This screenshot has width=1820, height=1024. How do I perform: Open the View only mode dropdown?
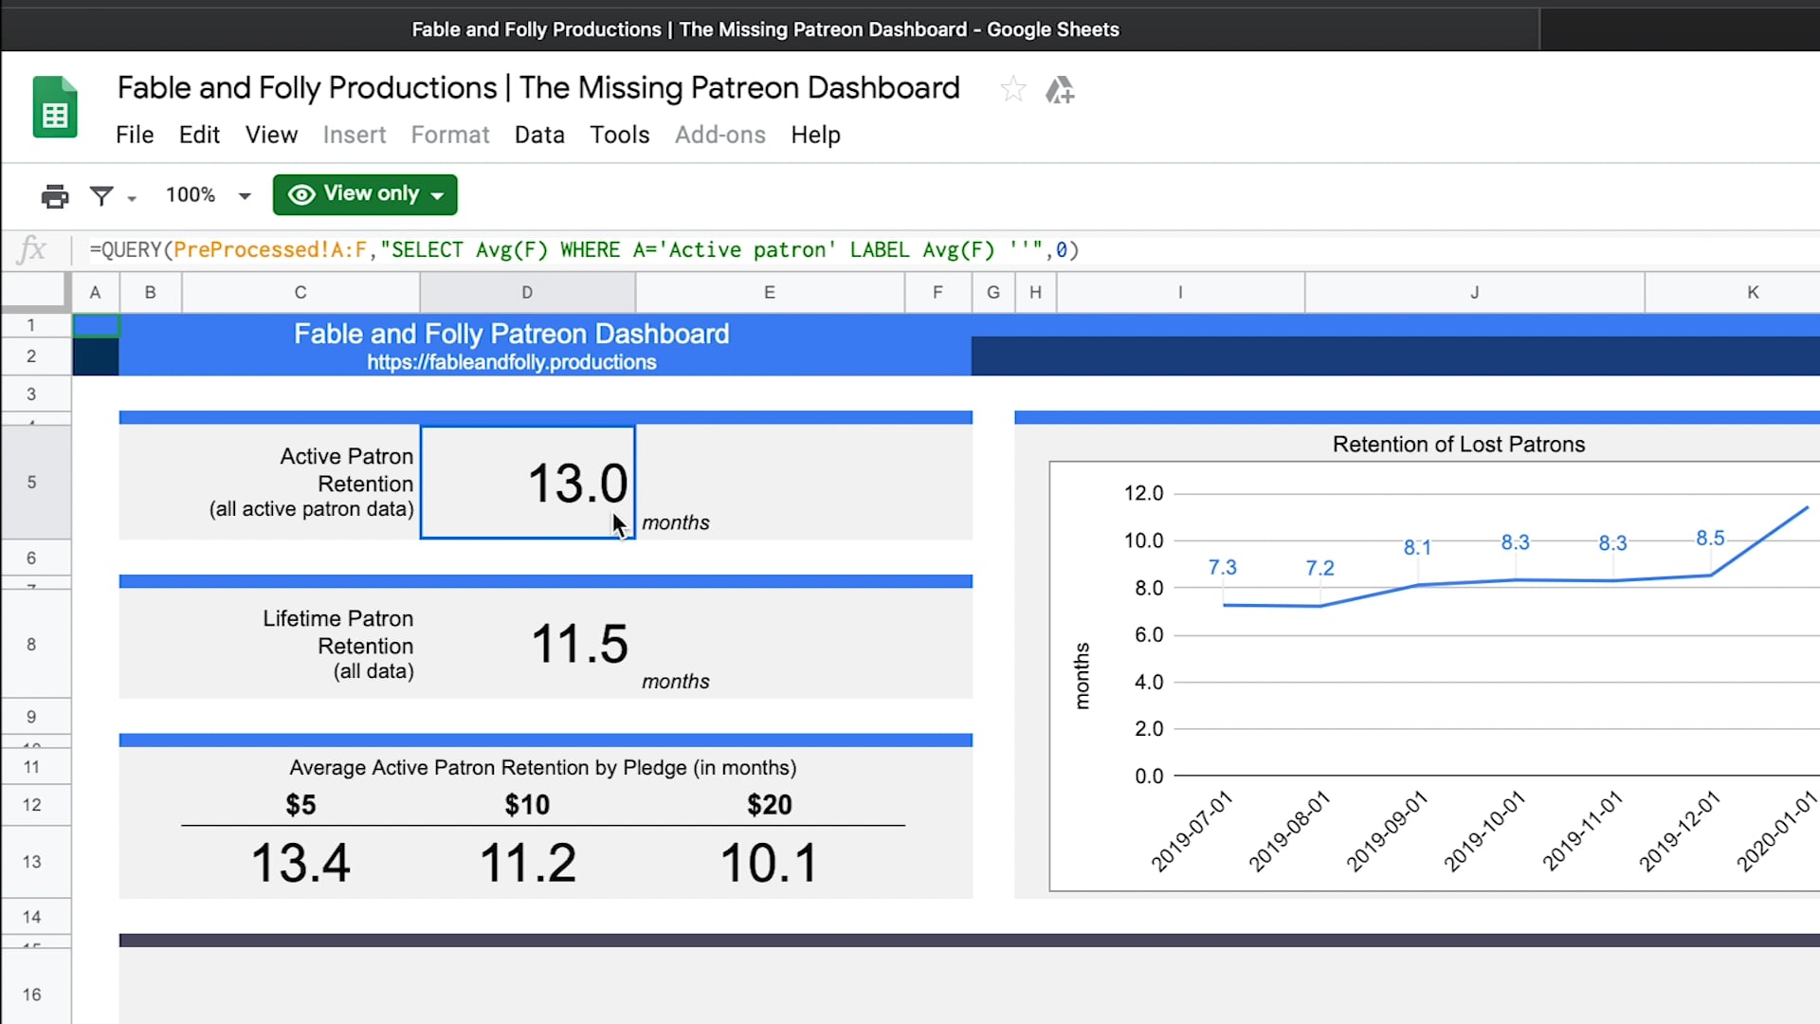[x=365, y=194]
